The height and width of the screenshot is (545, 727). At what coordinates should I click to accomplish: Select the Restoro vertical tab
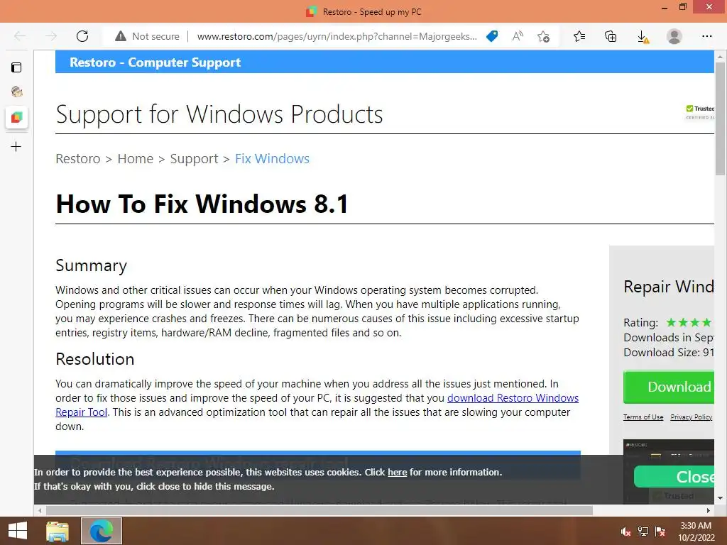[17, 117]
